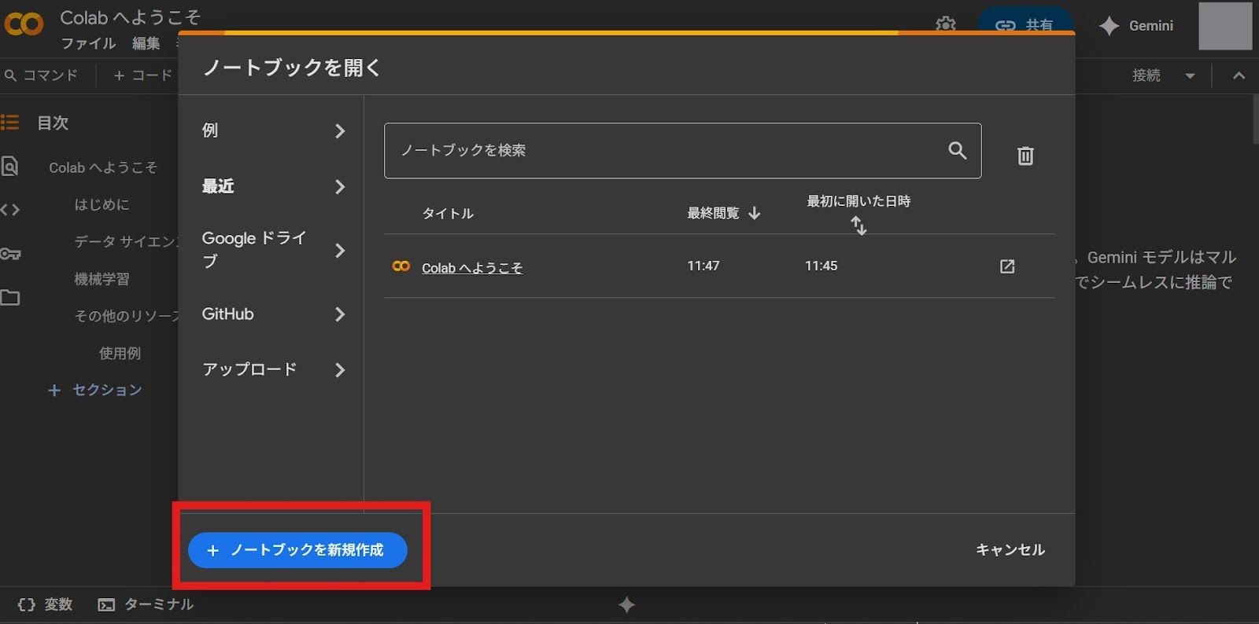The height and width of the screenshot is (624, 1259).
Task: Select はじめに in the outline
Action: point(102,204)
